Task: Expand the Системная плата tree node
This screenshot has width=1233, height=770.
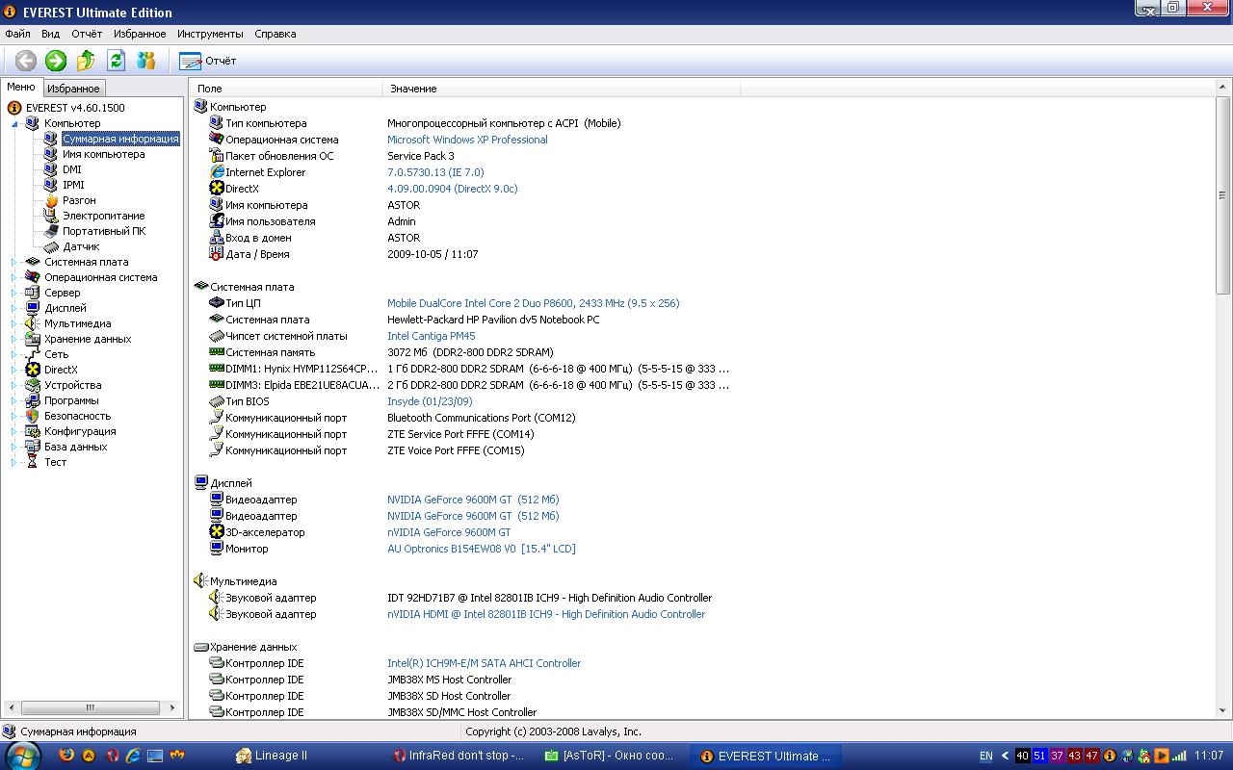Action: tap(14, 262)
